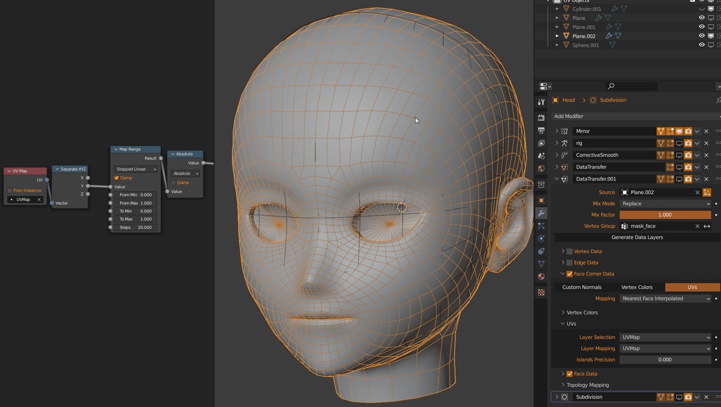Screen dimensions: 721x407
Task: Open the Material properties tab icon
Action: (x=541, y=276)
